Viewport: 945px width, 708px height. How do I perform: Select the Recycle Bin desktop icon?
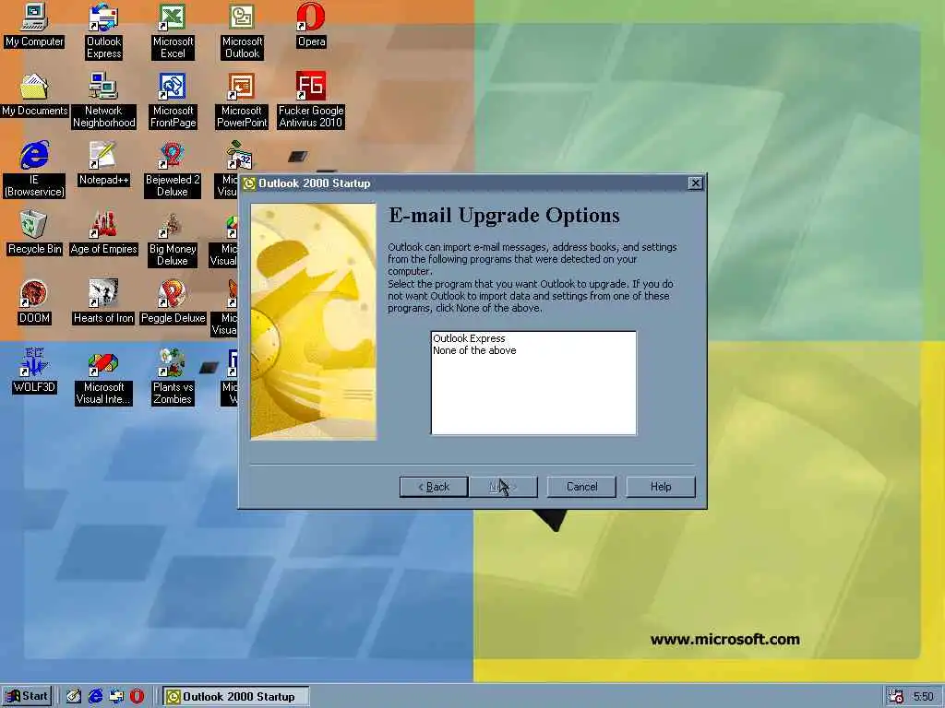coord(34,233)
